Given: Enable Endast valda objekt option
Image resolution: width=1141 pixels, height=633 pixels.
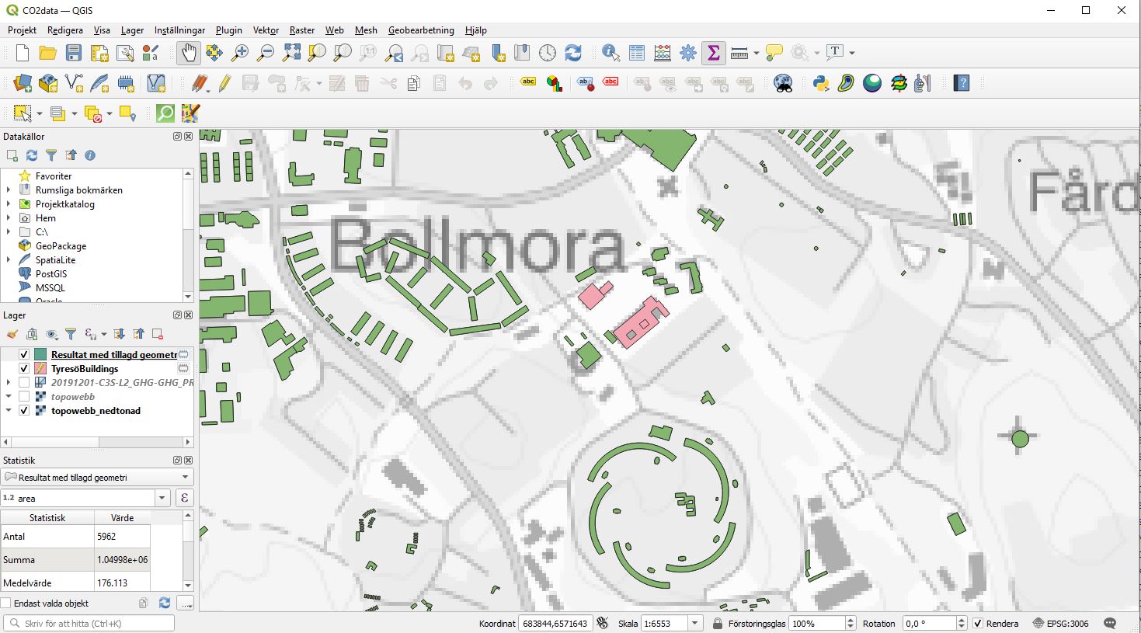Looking at the screenshot, I should tap(6, 603).
